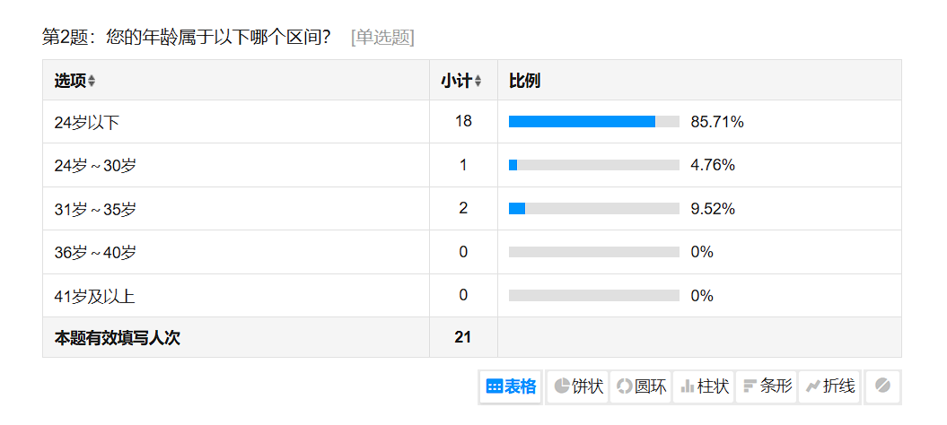Select the 36岁～40岁 option row

(95, 253)
